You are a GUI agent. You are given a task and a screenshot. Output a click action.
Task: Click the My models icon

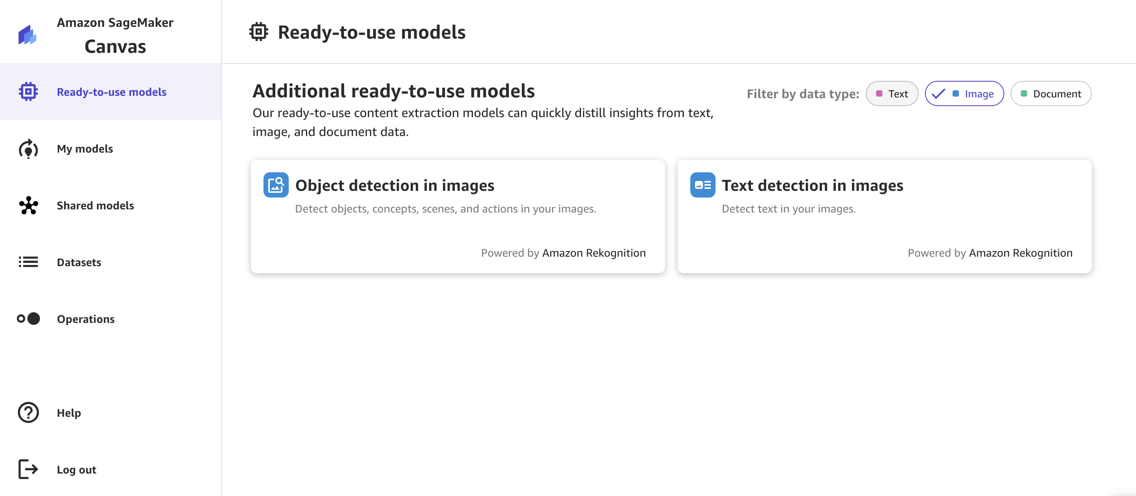[29, 148]
